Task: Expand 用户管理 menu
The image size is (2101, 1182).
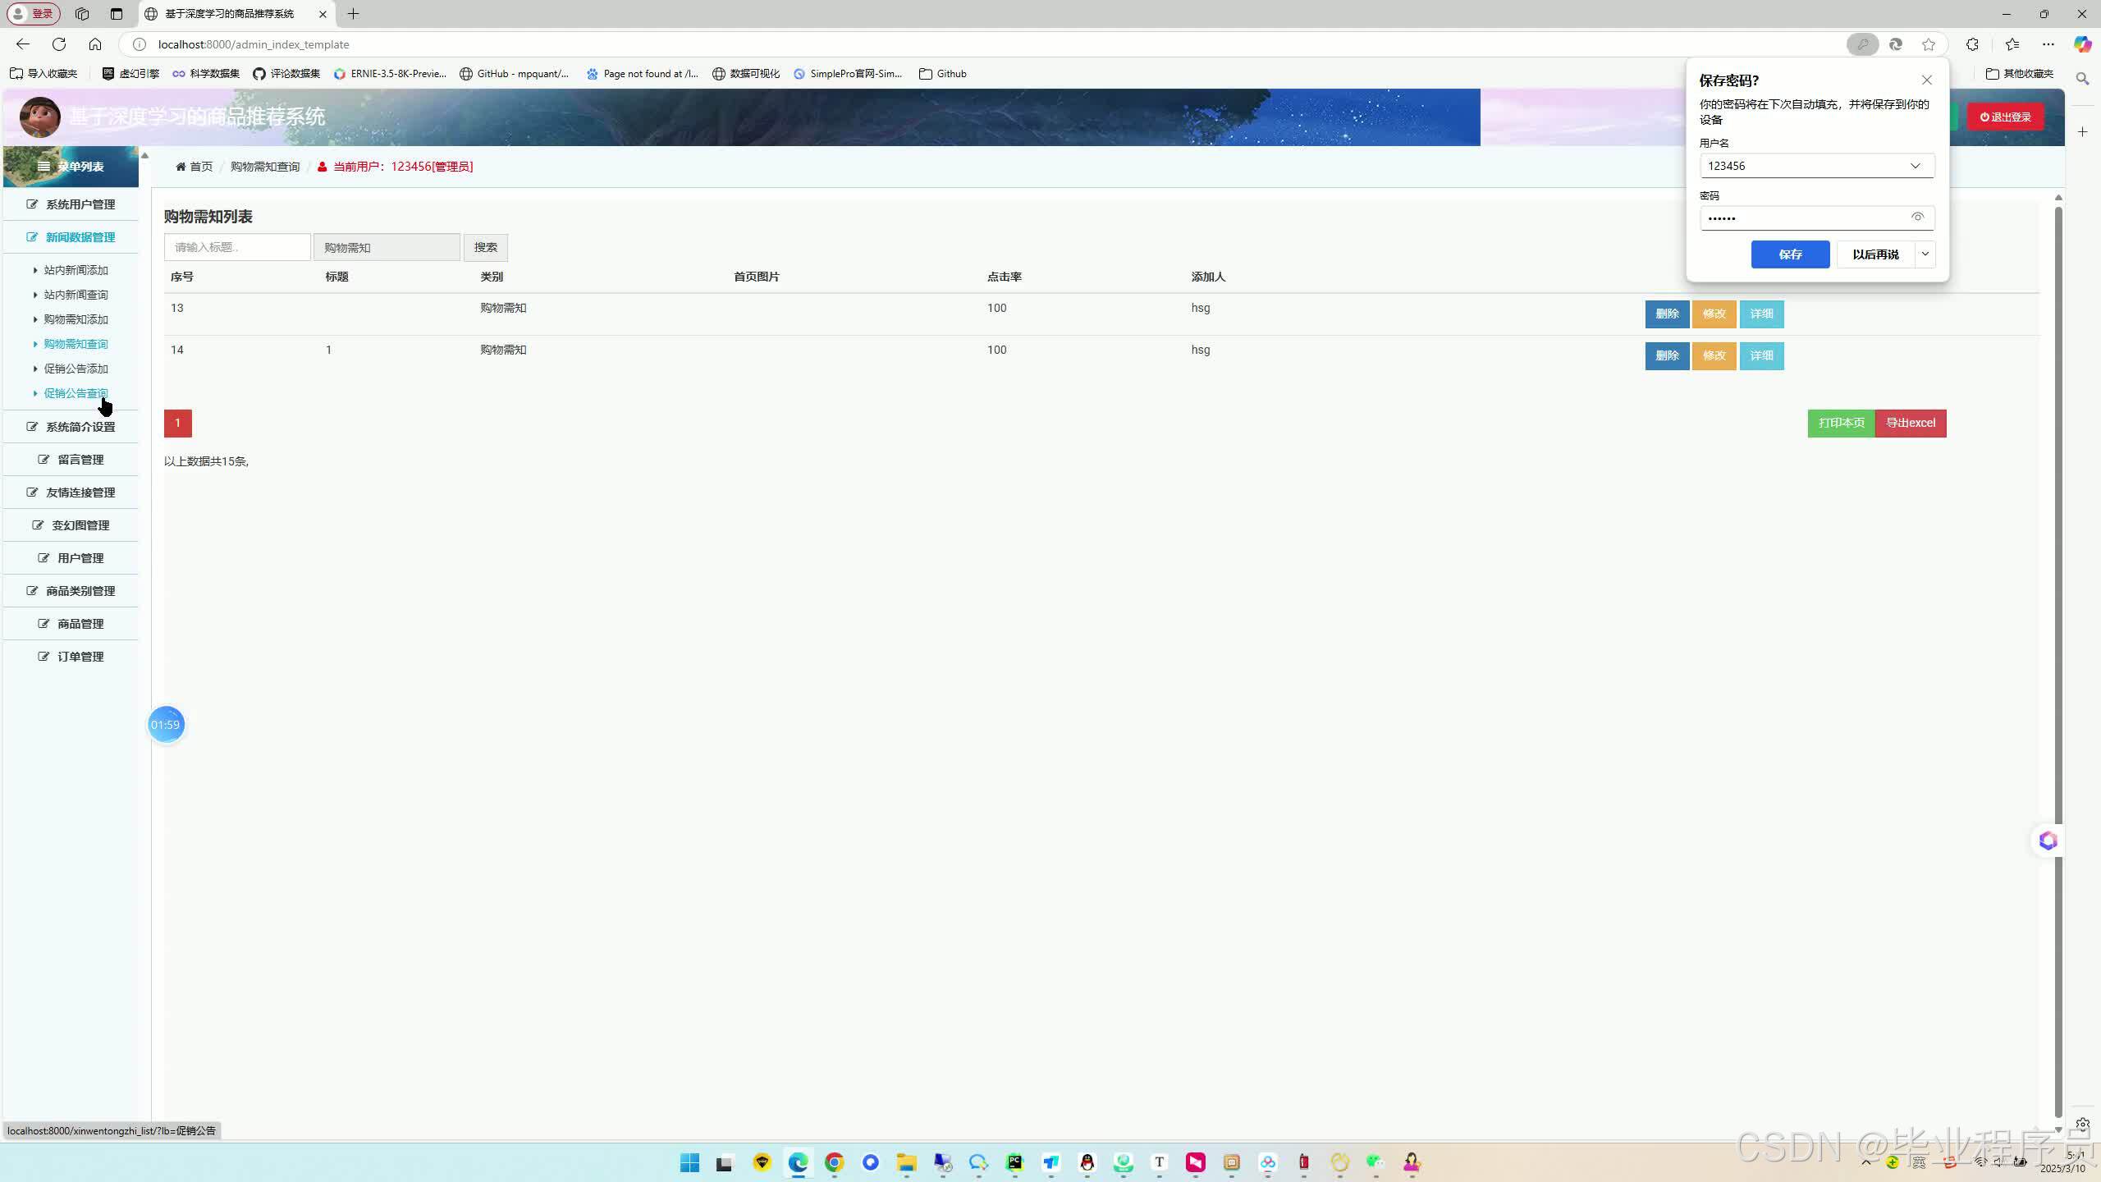Action: [x=71, y=558]
